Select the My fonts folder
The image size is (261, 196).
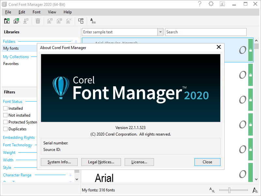coord(20,48)
